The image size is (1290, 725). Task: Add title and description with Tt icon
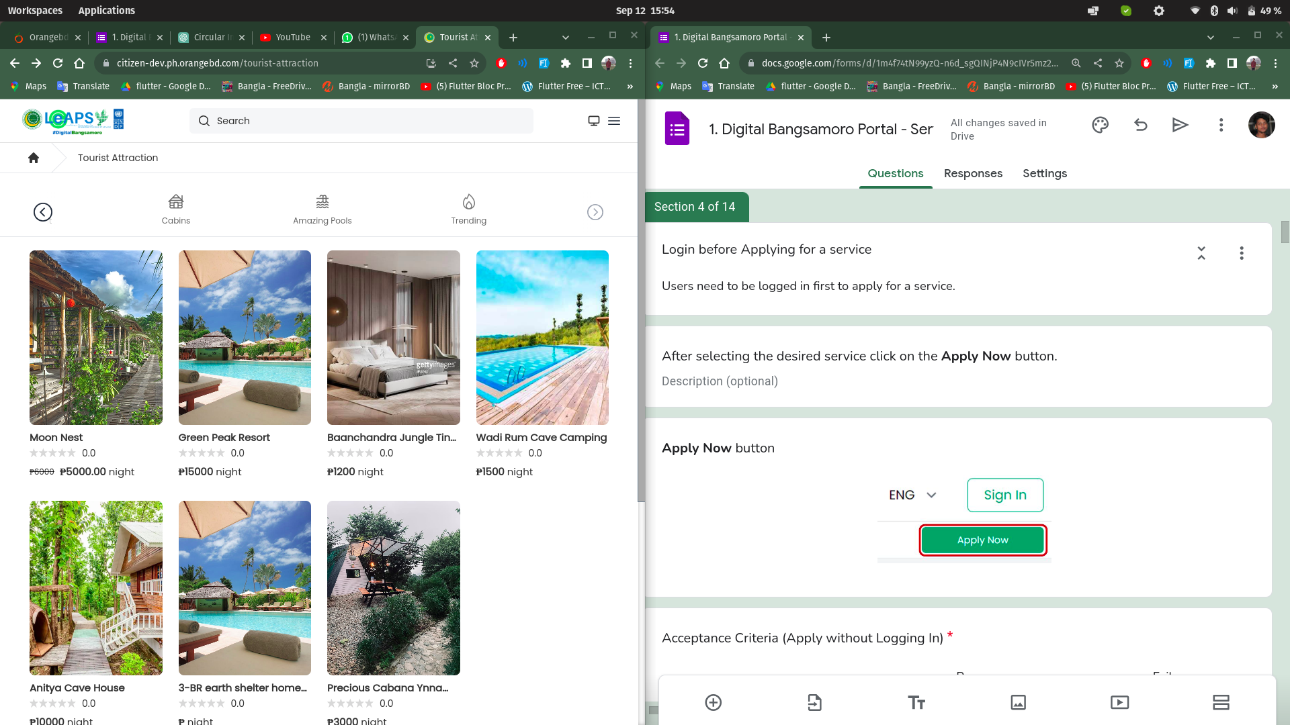click(916, 702)
